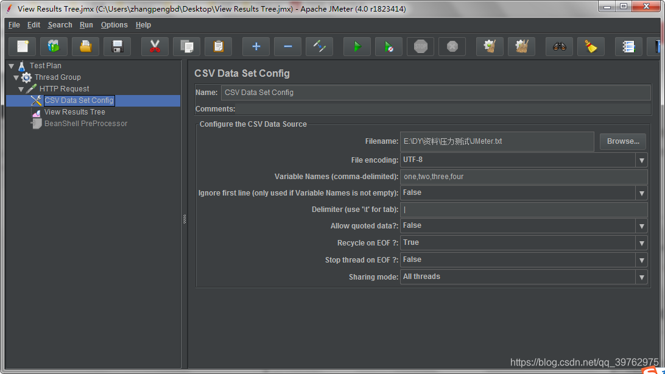Image resolution: width=665 pixels, height=374 pixels.
Task: Click the Variable Names input field
Action: [524, 177]
